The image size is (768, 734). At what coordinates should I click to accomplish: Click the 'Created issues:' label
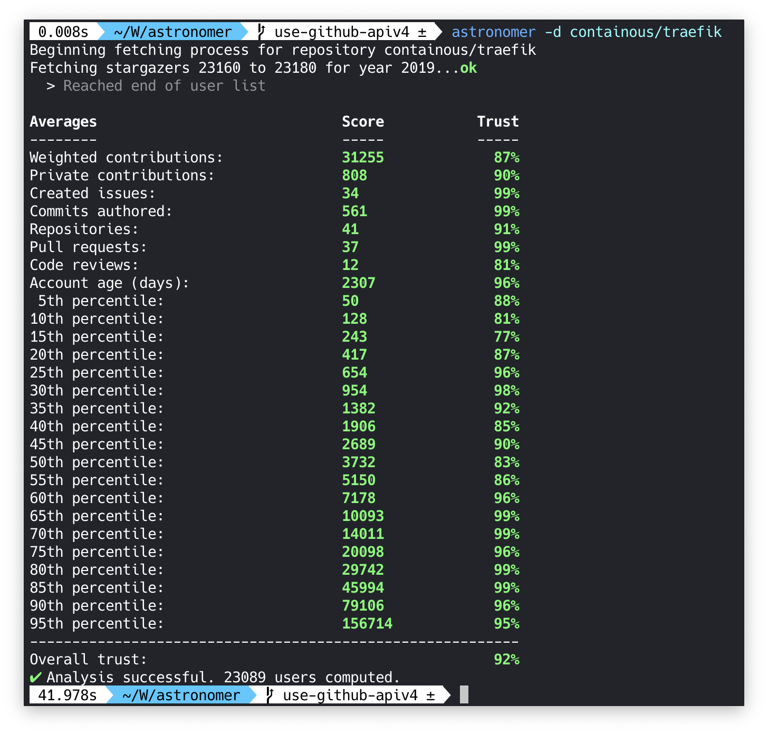(x=93, y=194)
